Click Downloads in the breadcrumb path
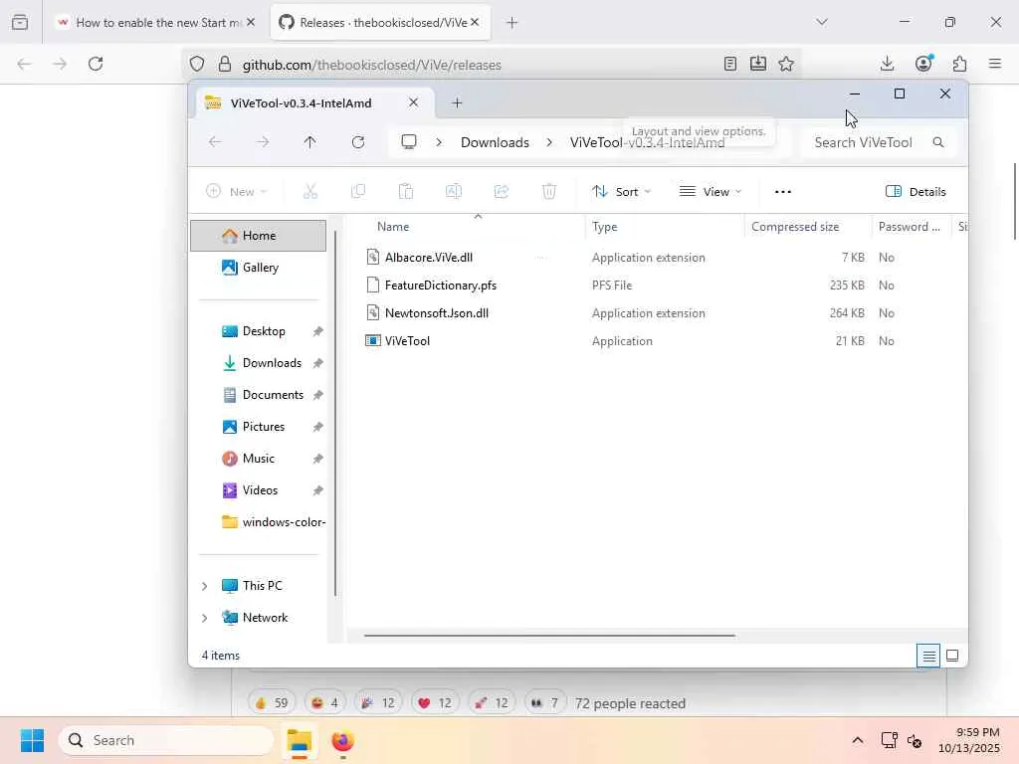The height and width of the screenshot is (764, 1019). [x=495, y=142]
